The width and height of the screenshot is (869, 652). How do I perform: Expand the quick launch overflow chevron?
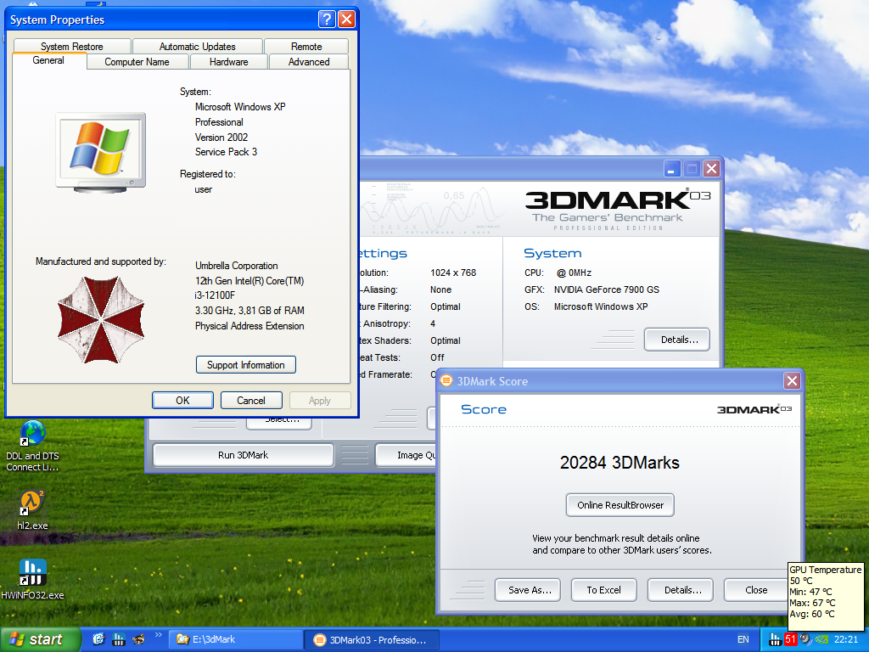159,635
